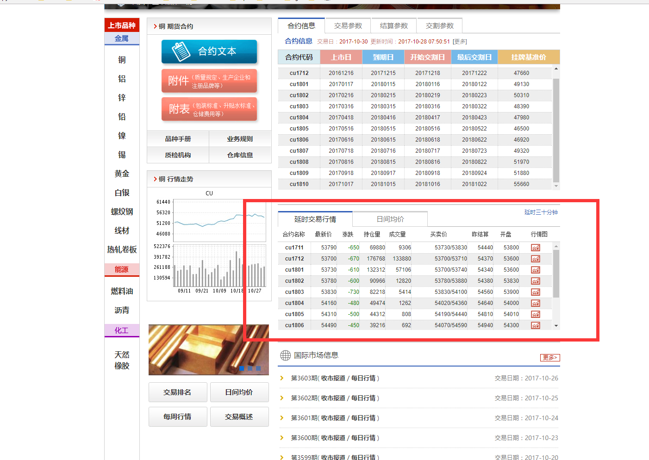Open chart icon for cu1803 row

pyautogui.click(x=535, y=292)
